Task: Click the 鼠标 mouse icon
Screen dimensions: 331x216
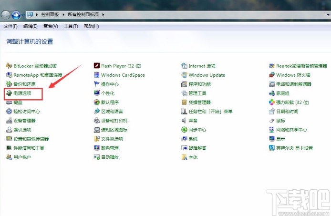Action: tap(272, 121)
